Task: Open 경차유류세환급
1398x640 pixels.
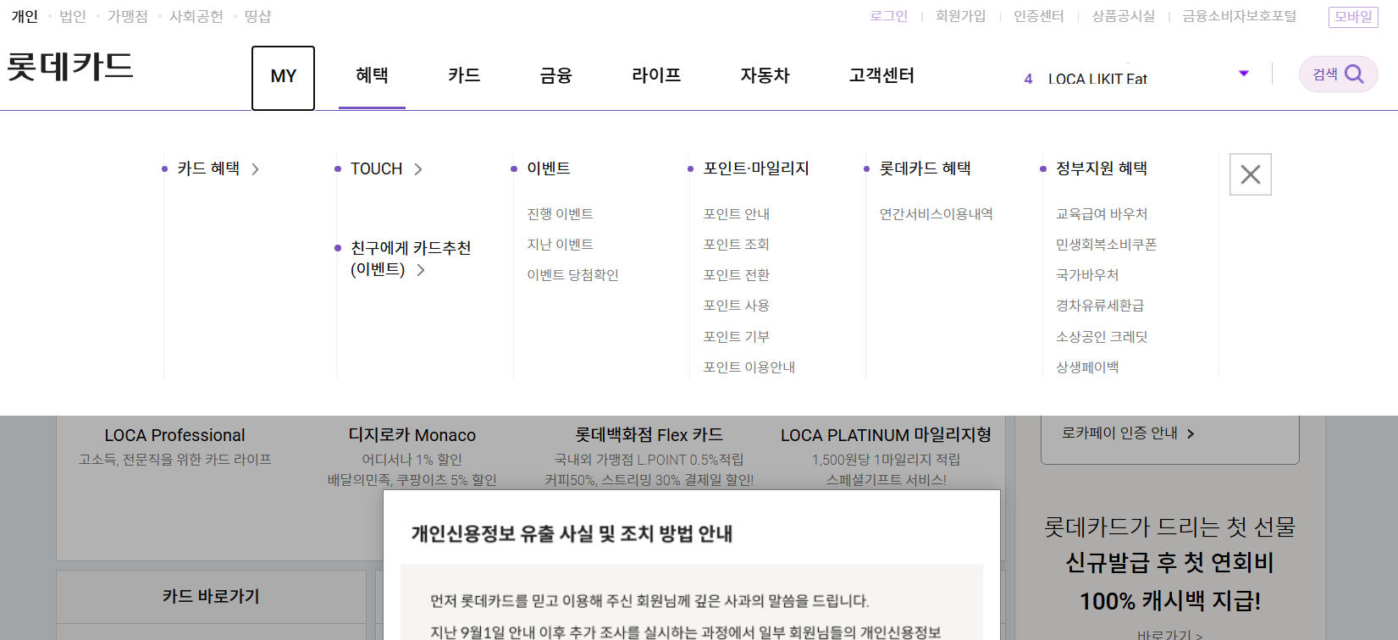Action: click(1100, 306)
